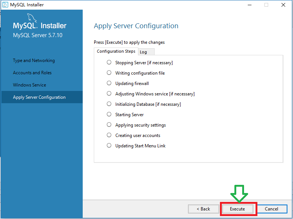Click the < Back button
The image size is (293, 219).
[204, 209]
